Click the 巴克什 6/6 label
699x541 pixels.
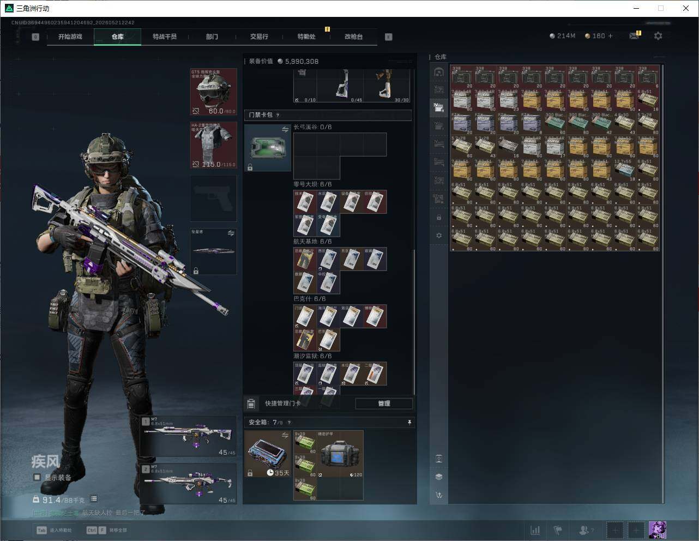coord(309,299)
